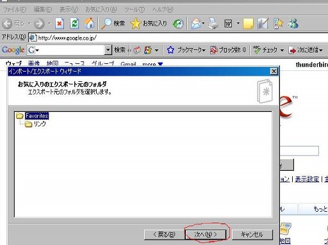Open the puzzle icon dropdown arrow in Google toolbar
The width and height of the screenshot is (328, 245).
(156, 51)
